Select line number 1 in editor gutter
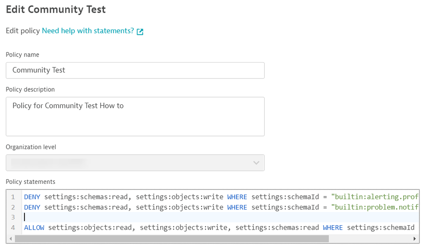The height and width of the screenshot is (246, 422). pos(13,197)
